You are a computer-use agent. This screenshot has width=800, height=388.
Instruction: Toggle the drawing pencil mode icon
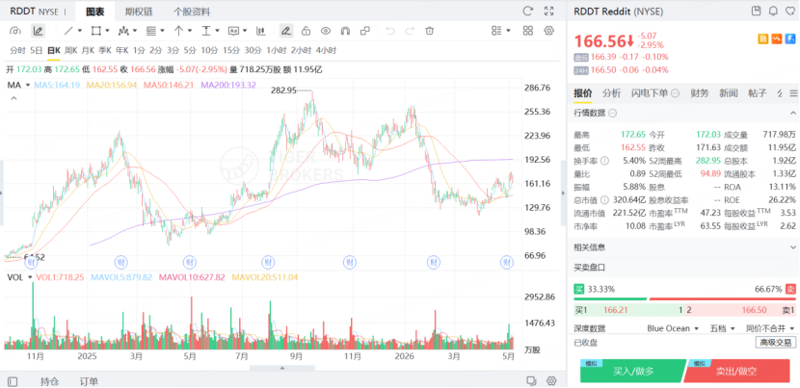pyautogui.click(x=38, y=31)
